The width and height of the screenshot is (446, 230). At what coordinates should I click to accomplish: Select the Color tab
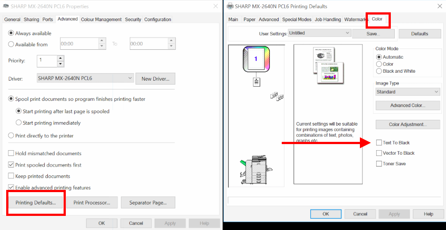tap(377, 19)
